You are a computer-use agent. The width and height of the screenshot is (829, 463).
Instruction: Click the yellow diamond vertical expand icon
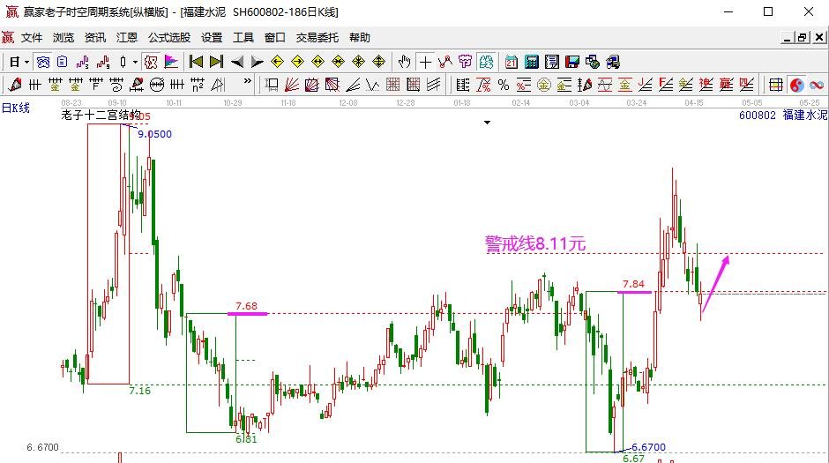tap(378, 62)
